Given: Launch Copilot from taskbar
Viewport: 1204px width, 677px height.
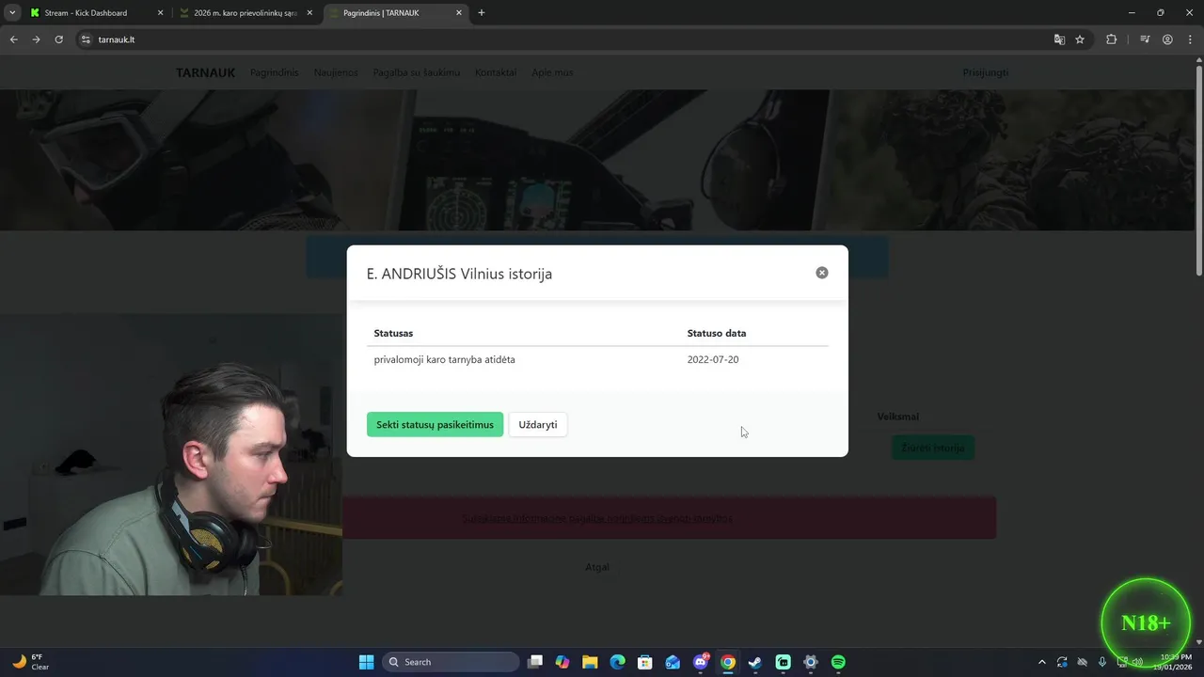Looking at the screenshot, I should [x=562, y=662].
